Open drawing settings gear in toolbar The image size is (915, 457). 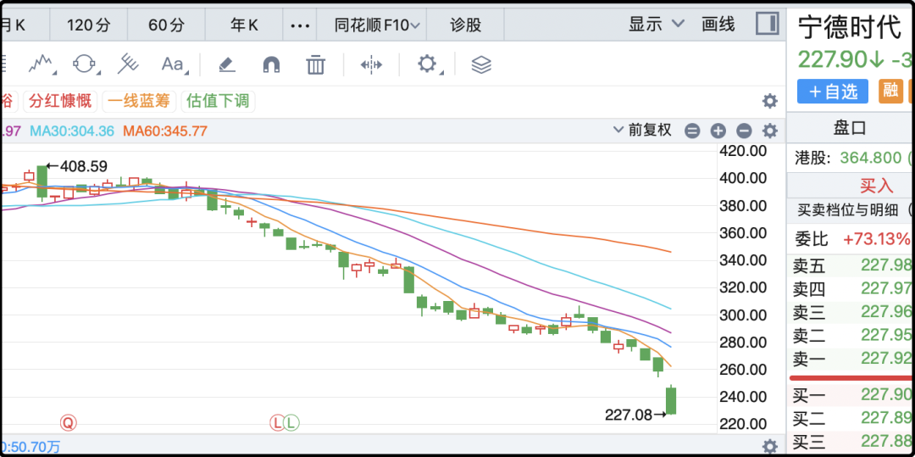coord(428,64)
